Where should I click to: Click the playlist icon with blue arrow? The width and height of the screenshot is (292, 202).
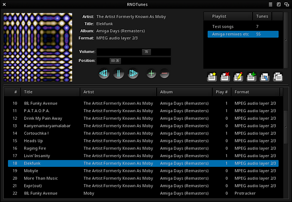[x=265, y=77]
